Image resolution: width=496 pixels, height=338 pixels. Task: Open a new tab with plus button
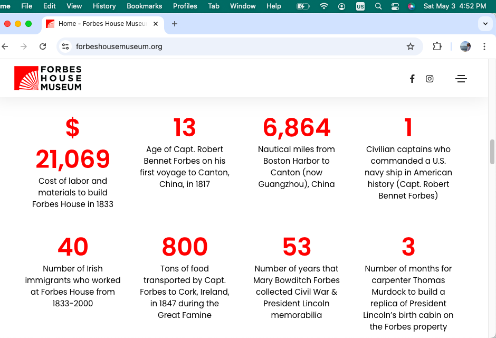[x=175, y=24]
